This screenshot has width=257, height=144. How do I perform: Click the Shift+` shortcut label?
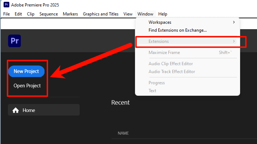(x=225, y=53)
